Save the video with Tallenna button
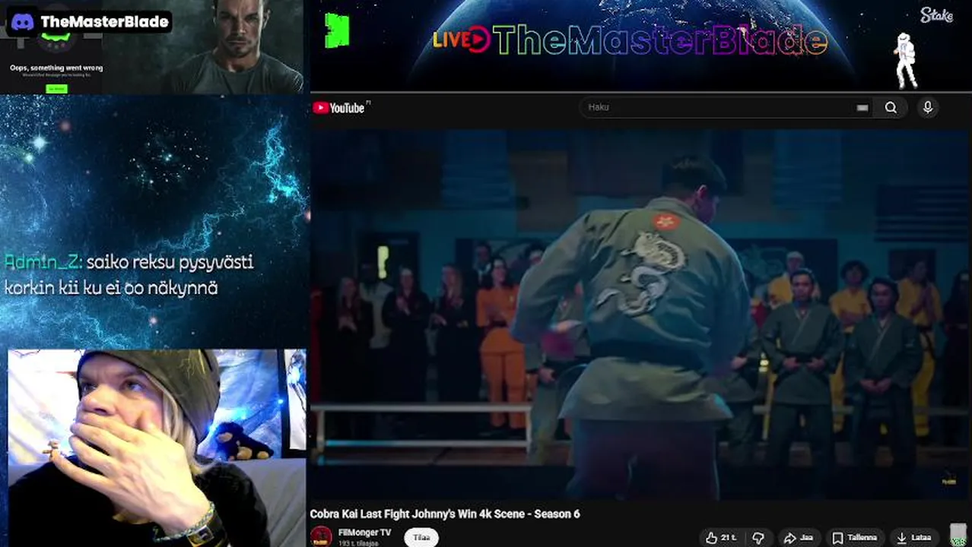The image size is (972, 547). [855, 537]
